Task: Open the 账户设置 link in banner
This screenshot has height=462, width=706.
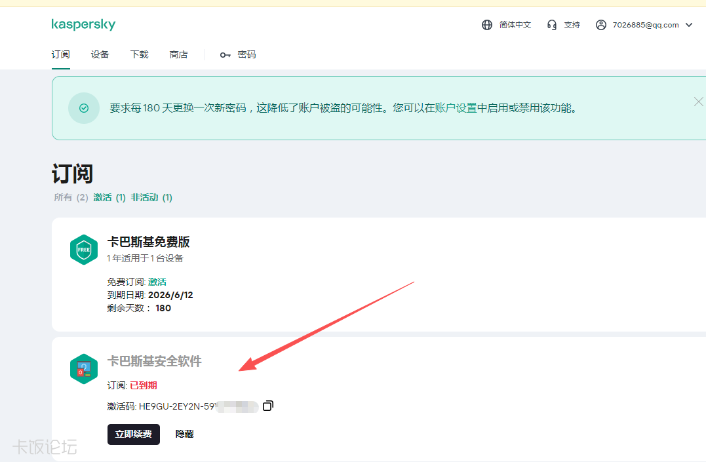Action: pyautogui.click(x=456, y=108)
